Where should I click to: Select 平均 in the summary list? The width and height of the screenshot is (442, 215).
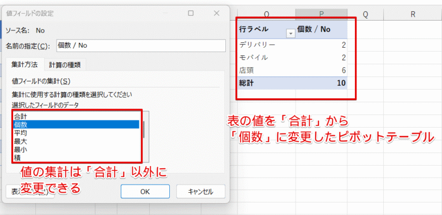click(76, 132)
